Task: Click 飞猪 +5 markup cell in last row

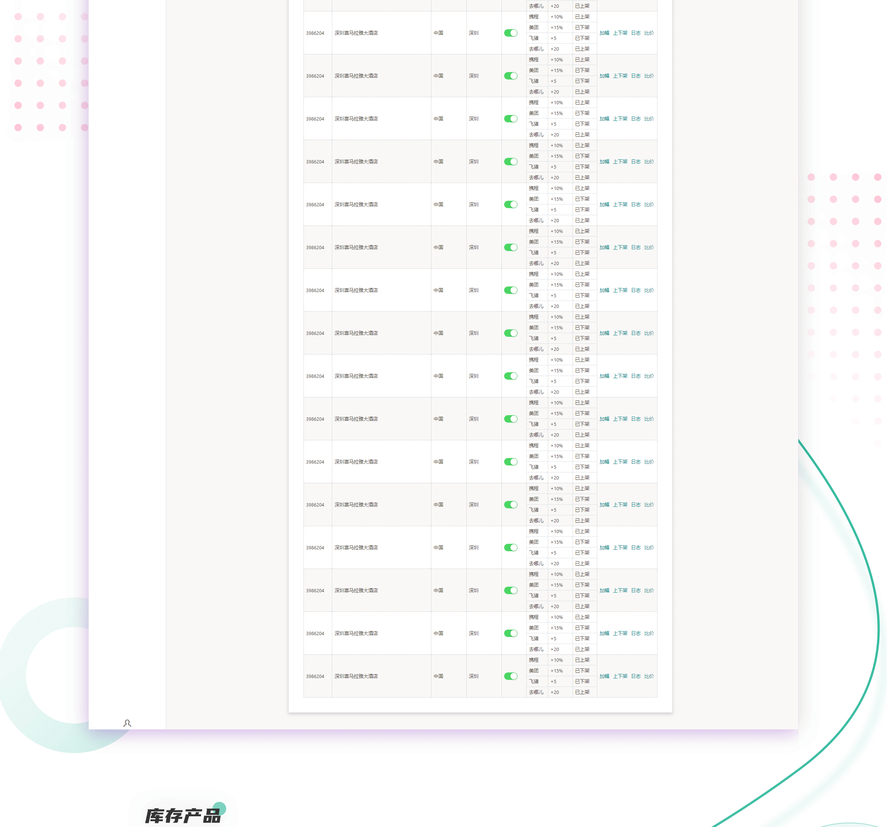Action: pyautogui.click(x=553, y=681)
